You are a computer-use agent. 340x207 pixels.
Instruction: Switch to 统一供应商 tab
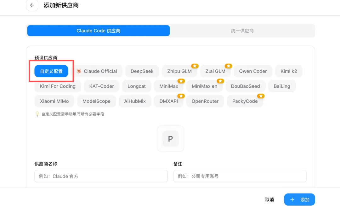pos(242,31)
